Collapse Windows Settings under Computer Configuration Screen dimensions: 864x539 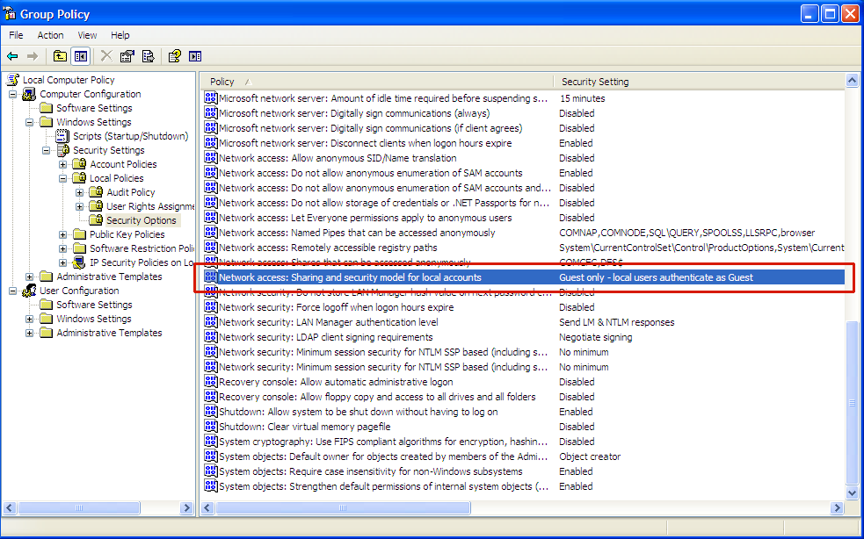point(29,122)
